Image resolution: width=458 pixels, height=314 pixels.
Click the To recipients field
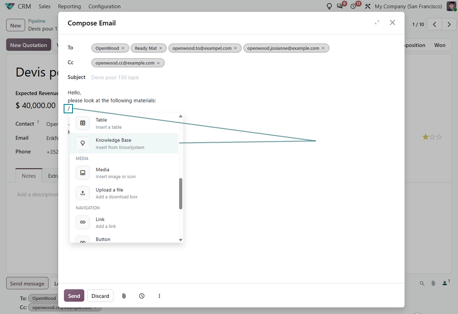[x=242, y=48]
